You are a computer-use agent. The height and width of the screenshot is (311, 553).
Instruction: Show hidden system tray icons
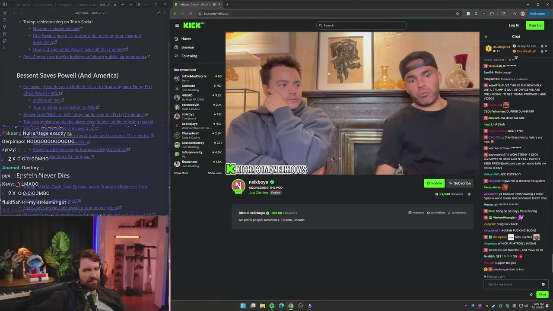pyautogui.click(x=466, y=306)
